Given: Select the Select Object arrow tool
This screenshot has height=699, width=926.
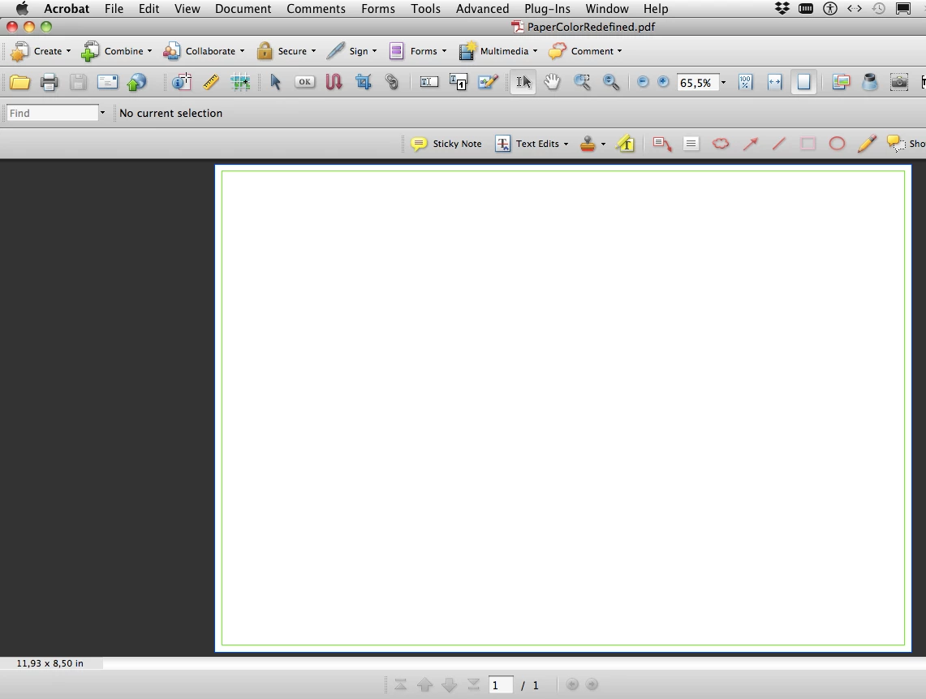Looking at the screenshot, I should 275,82.
